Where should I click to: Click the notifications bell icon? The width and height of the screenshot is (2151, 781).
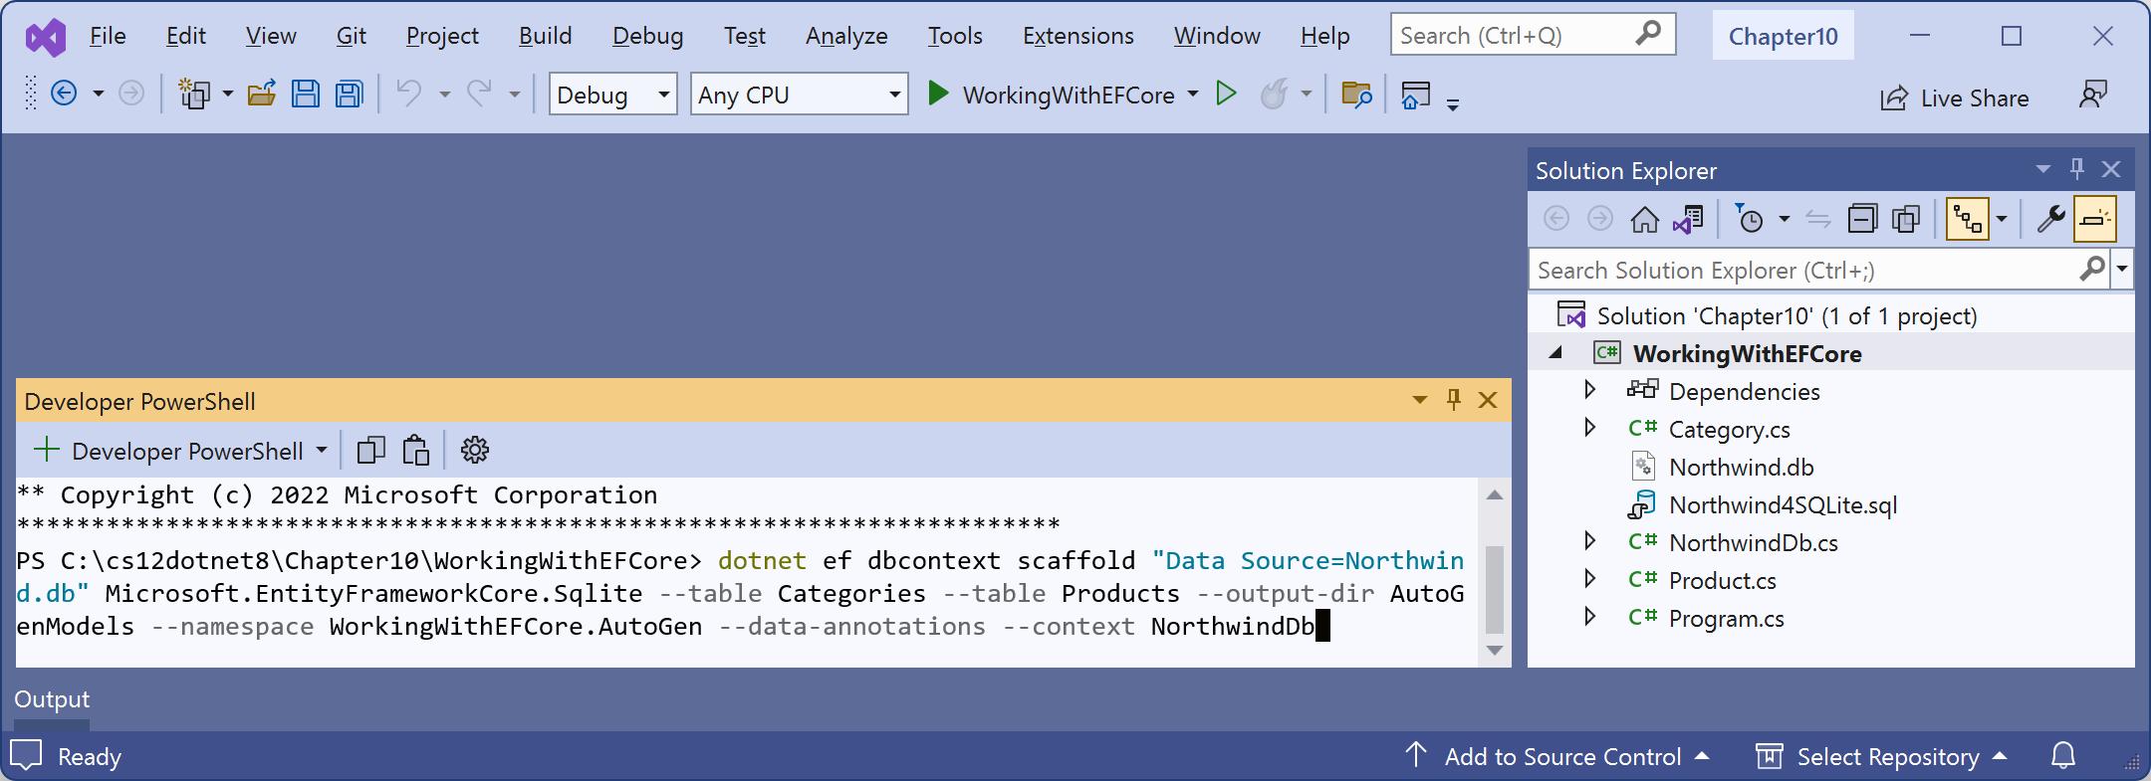2063,756
